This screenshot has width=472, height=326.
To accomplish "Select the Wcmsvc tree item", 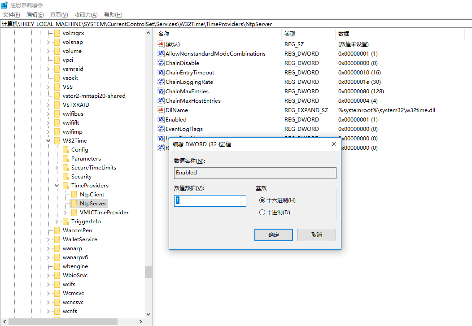I will (x=73, y=293).
